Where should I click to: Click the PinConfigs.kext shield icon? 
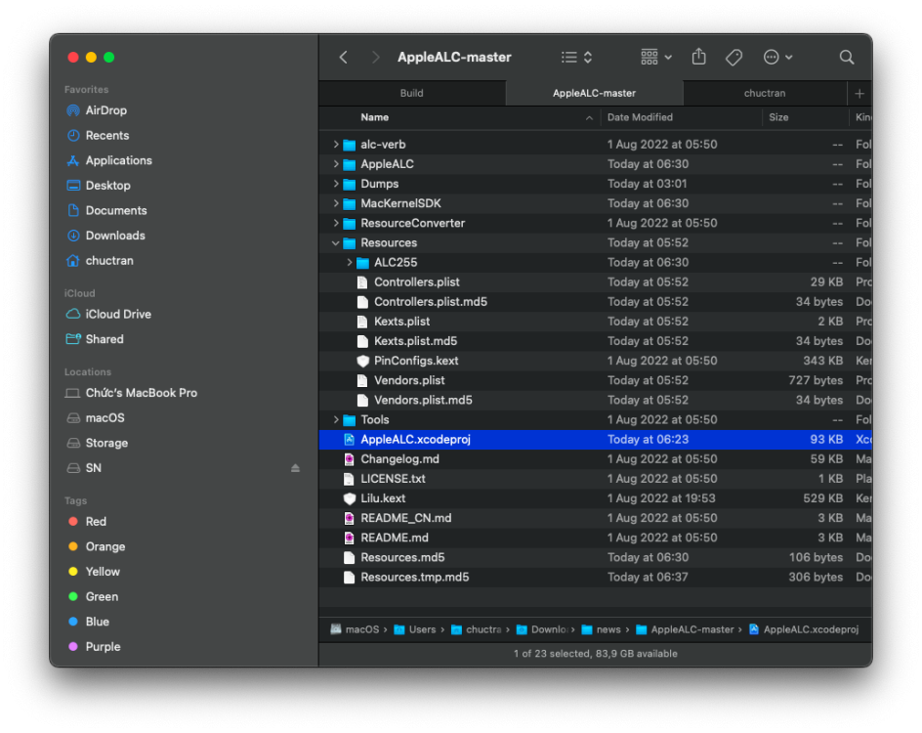(362, 362)
